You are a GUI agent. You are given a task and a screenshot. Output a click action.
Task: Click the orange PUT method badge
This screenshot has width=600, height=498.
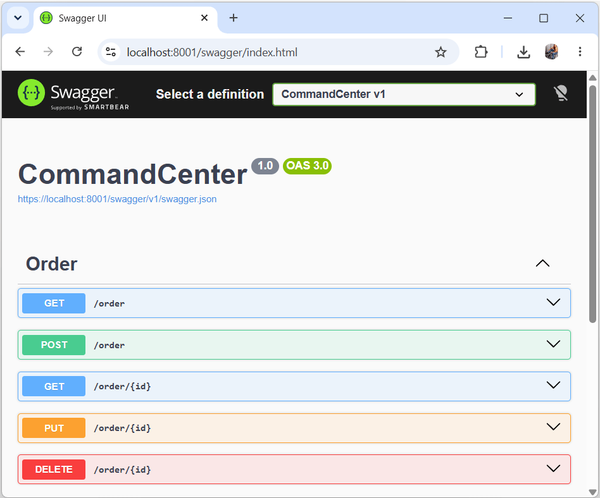pos(54,428)
